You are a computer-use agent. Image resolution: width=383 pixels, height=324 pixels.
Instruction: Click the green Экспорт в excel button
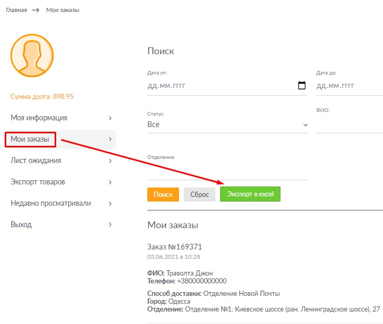coord(250,194)
